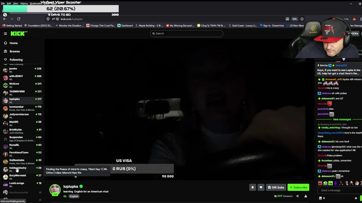This screenshot has width=362, height=203.
Task: Bookmark this page with star icon
Action: click(x=302, y=19)
